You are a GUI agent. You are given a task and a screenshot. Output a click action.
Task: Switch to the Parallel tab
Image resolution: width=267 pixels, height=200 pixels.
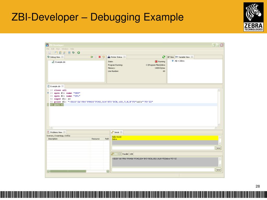tap(125, 154)
